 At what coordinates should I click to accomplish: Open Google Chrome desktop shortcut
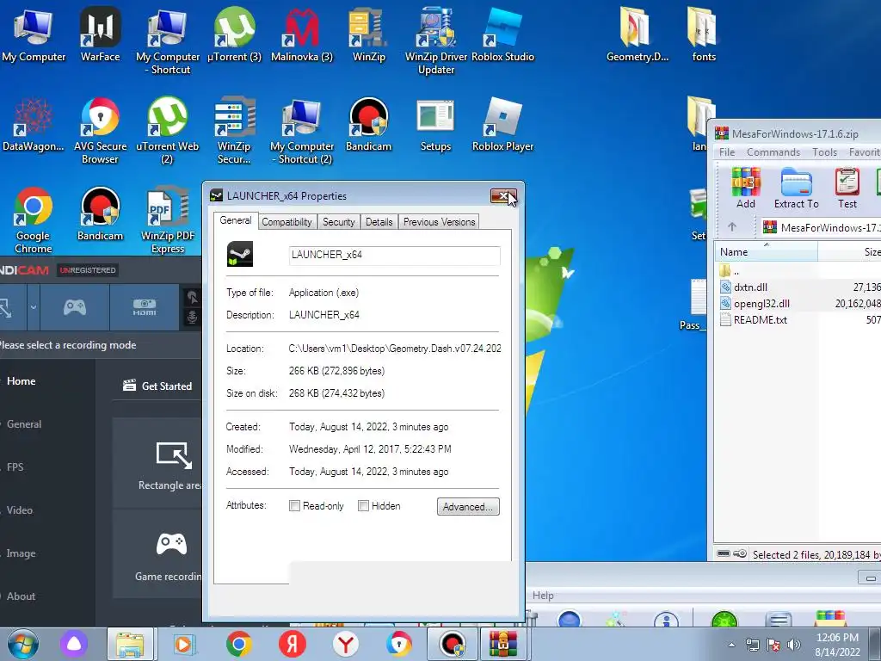34,220
